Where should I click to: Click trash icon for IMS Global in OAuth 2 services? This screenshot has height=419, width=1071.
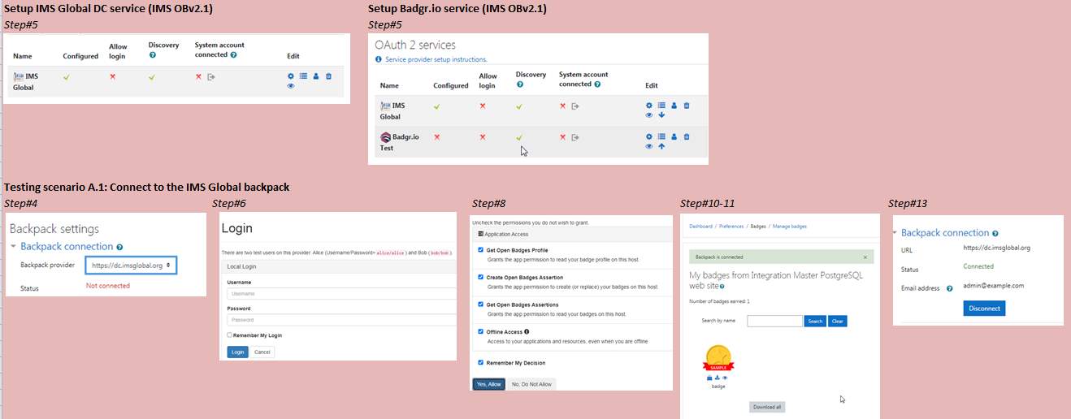pos(687,106)
